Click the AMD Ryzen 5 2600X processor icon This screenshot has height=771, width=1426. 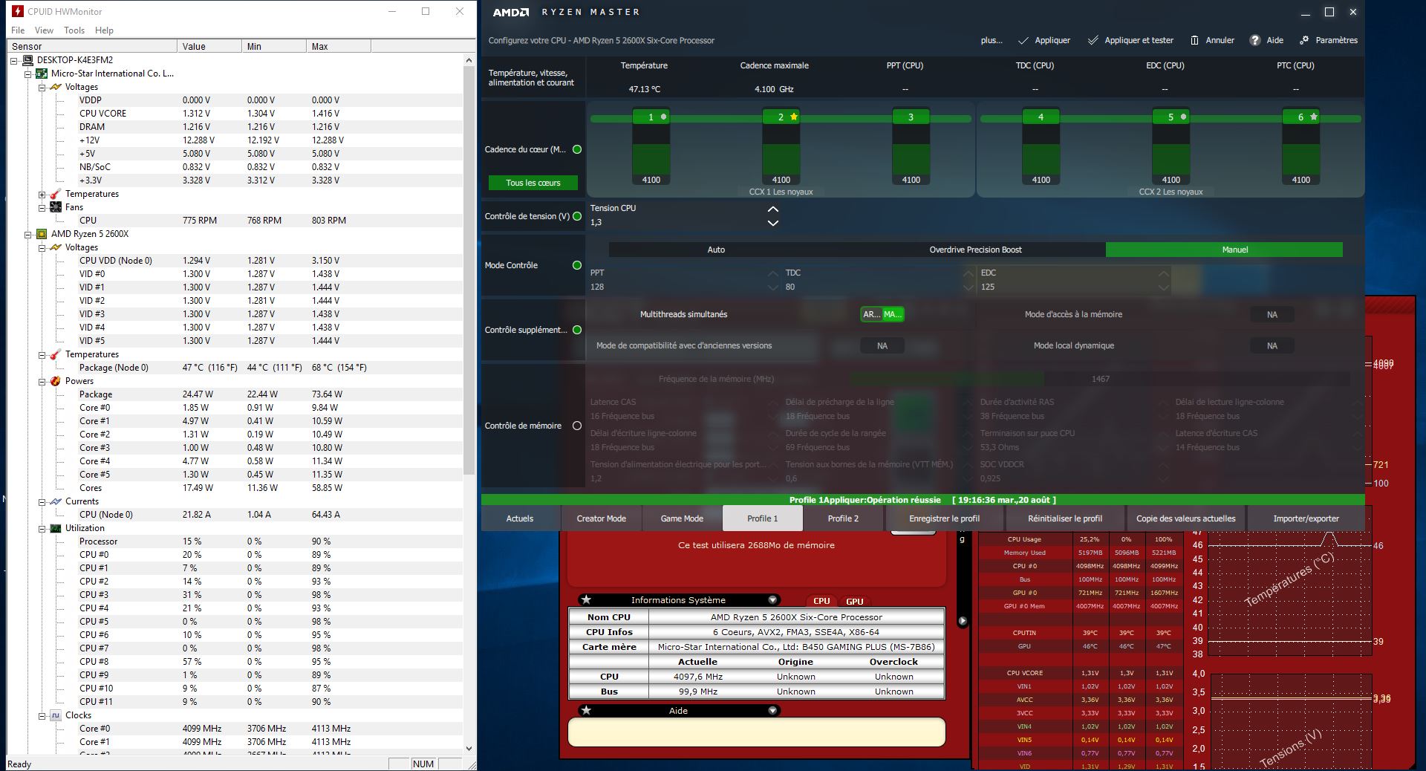point(42,234)
